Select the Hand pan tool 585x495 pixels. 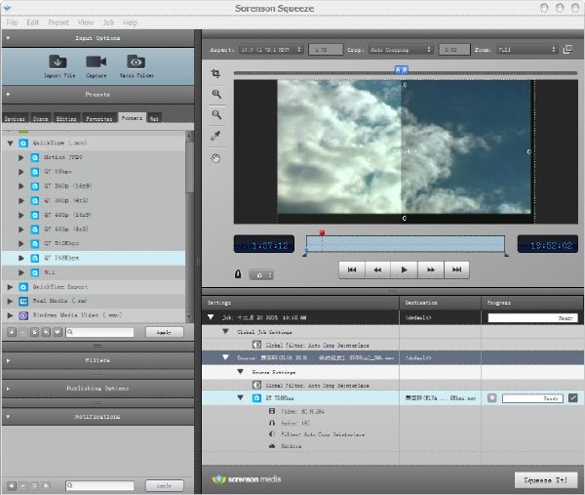click(216, 157)
